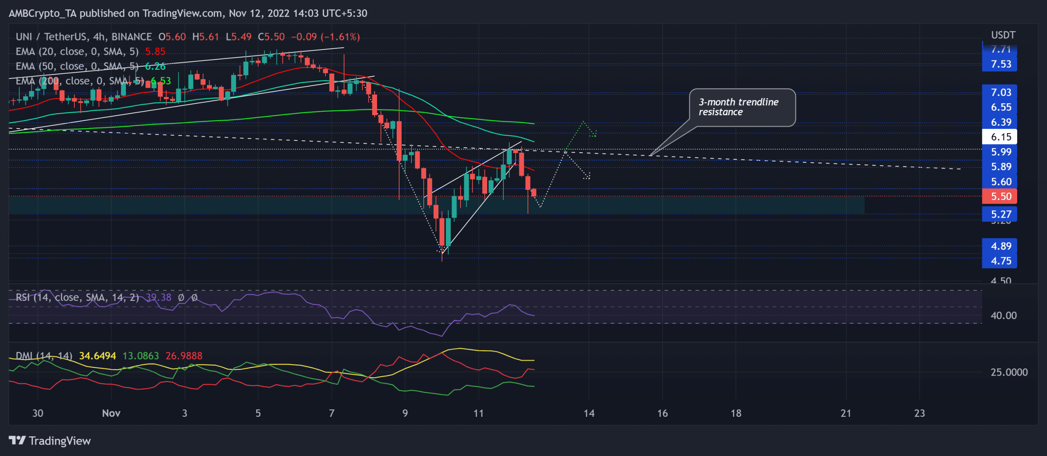1047x456 pixels.
Task: Click the USDT currency label on price axis
Action: tap(1003, 35)
